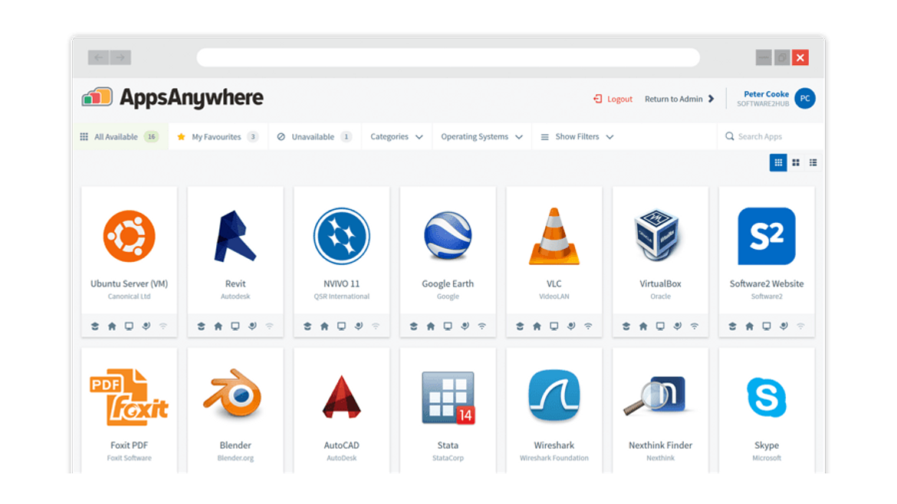Image resolution: width=897 pixels, height=504 pixels.
Task: Switch to large grid view icon
Action: (778, 163)
